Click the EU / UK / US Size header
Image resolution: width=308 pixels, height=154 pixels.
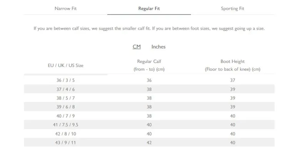click(65, 65)
